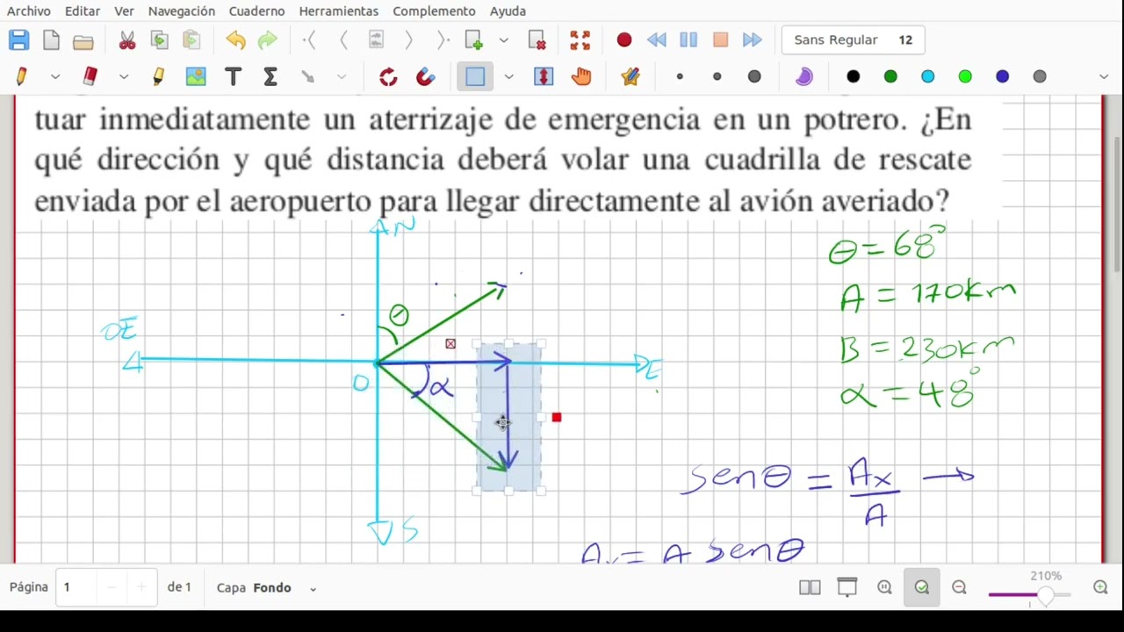Toggle the shape fill option
Image resolution: width=1124 pixels, height=632 pixels.
[x=804, y=76]
